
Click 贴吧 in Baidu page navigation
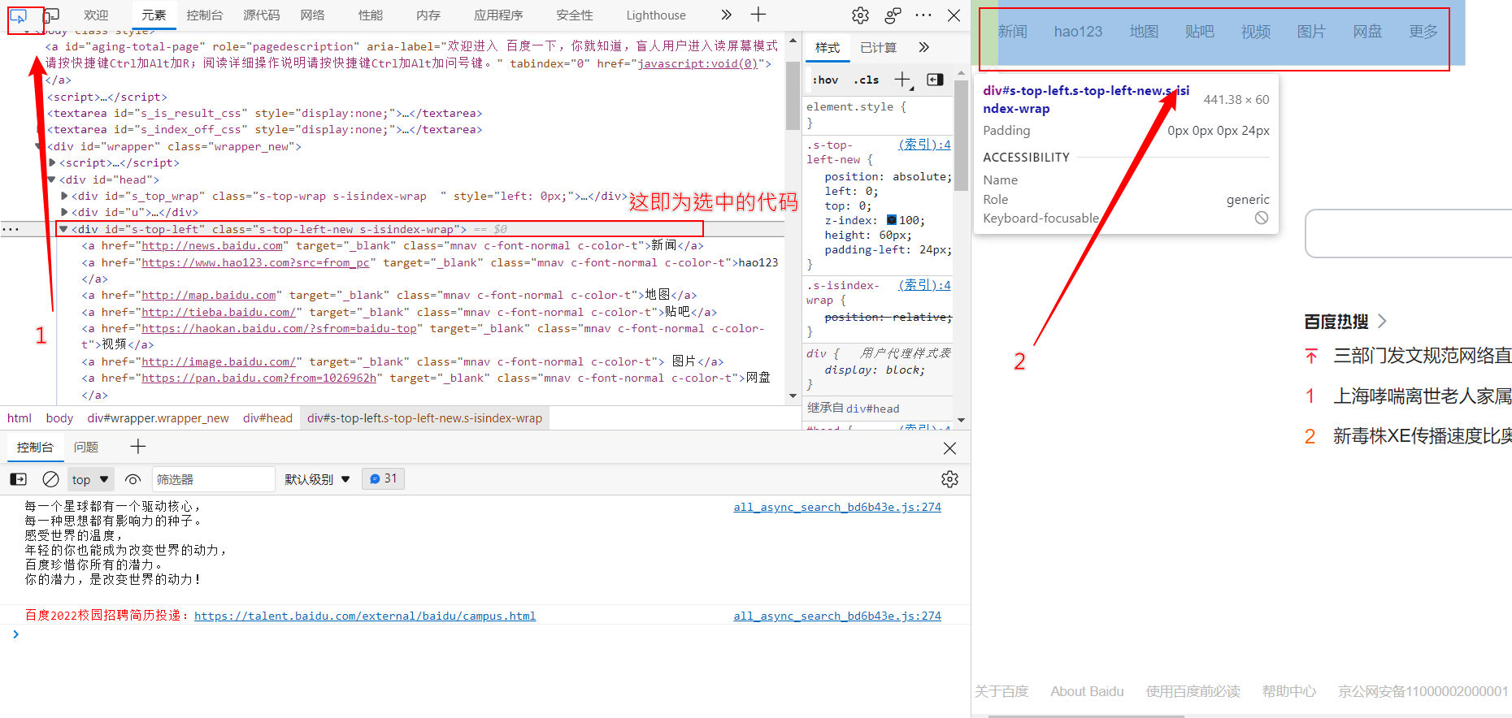[1200, 32]
